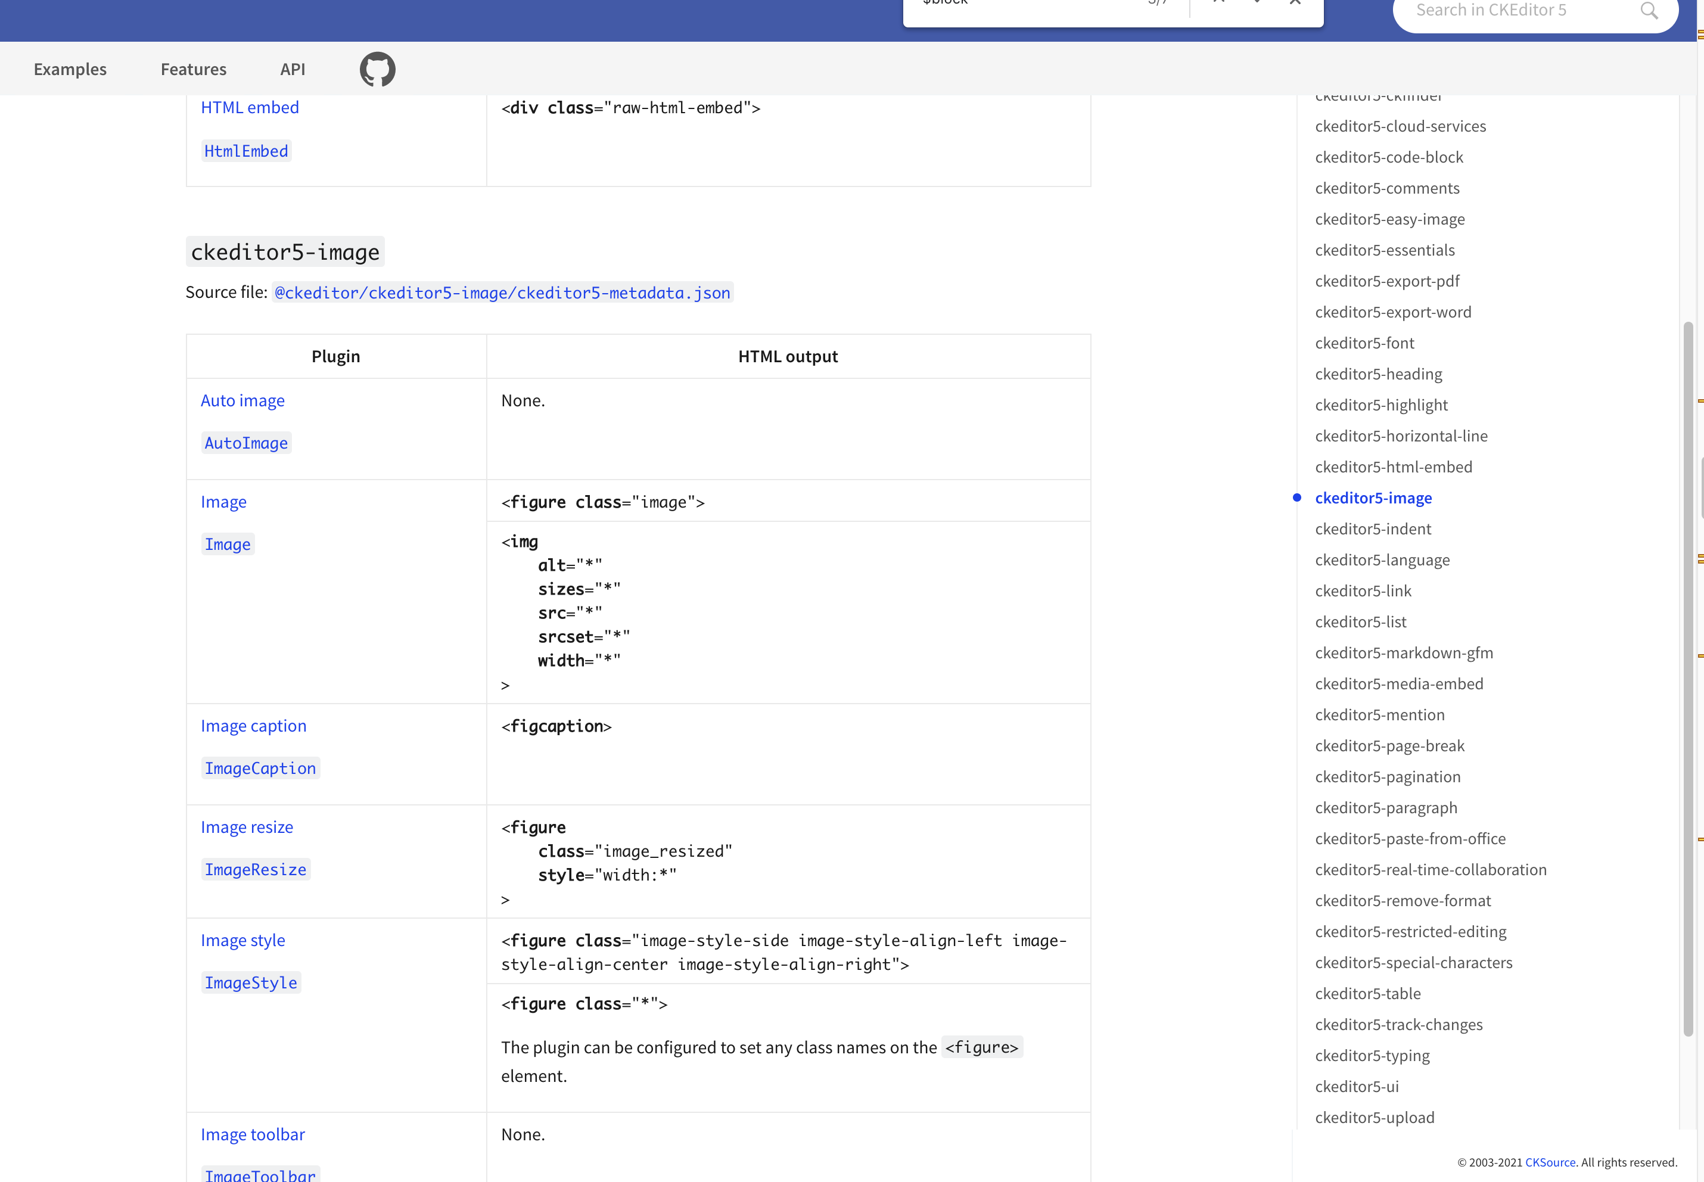
Task: Open the Examples menu item
Action: coord(70,69)
